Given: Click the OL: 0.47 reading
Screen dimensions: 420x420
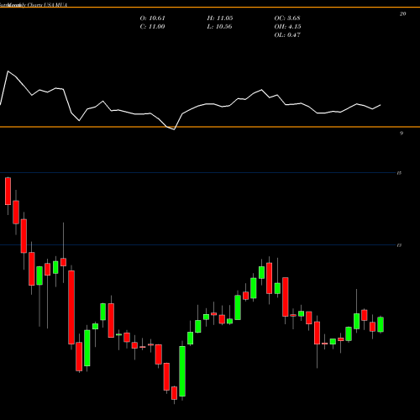Looking at the screenshot, I should (287, 35).
